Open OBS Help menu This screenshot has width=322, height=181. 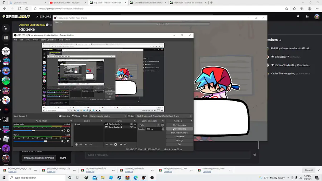68,40
